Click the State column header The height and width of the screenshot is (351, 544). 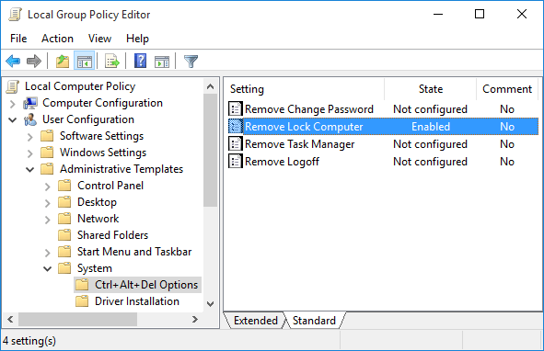(x=430, y=89)
